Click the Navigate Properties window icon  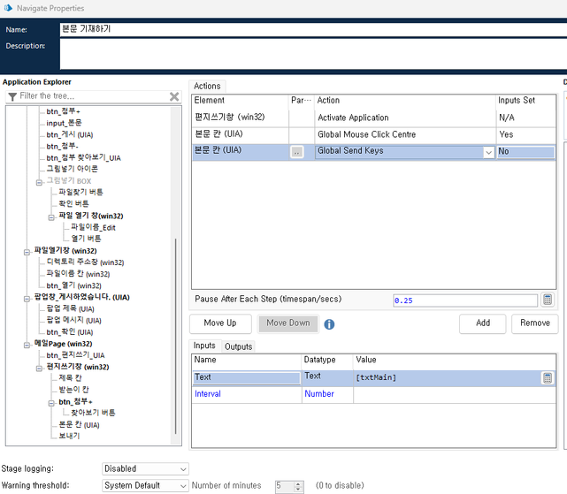coord(8,8)
